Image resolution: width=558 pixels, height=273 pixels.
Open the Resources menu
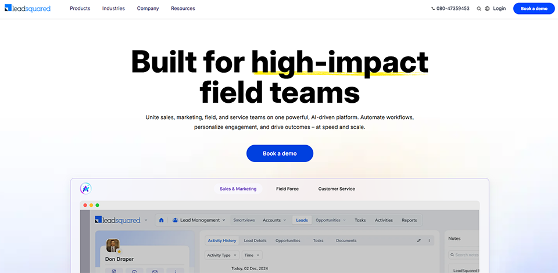point(183,9)
